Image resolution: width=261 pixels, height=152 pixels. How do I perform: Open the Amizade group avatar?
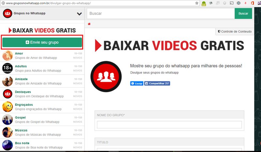tap(8, 81)
